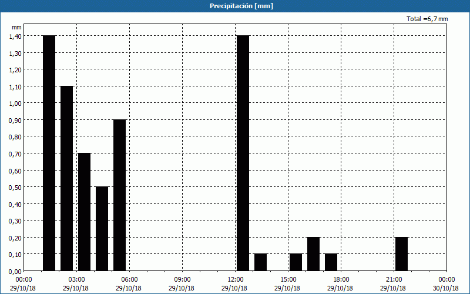The height and width of the screenshot is (294, 470).
Task: Select the 0,70 y-axis label
Action: pos(16,154)
